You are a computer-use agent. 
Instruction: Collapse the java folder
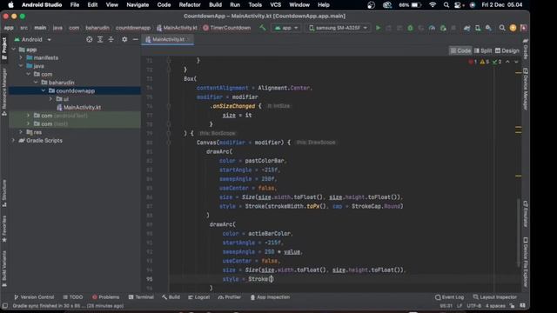click(21, 66)
